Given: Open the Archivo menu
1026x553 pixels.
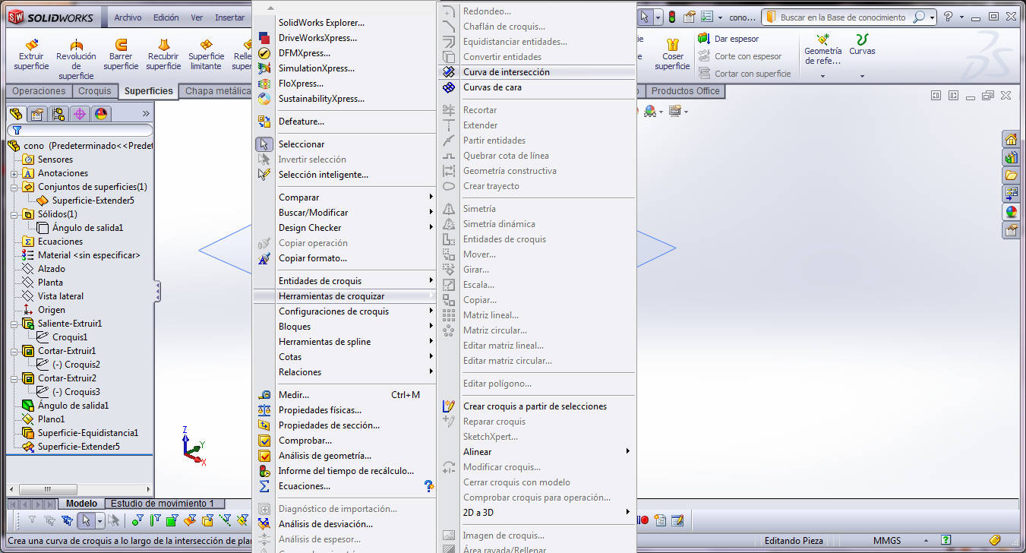Looking at the screenshot, I should 128,17.
